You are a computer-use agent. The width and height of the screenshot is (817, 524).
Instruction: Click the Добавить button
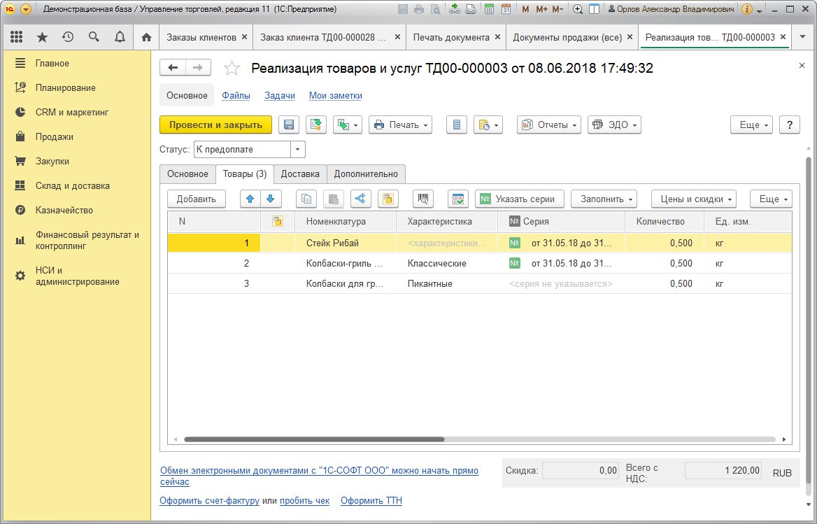pos(197,199)
